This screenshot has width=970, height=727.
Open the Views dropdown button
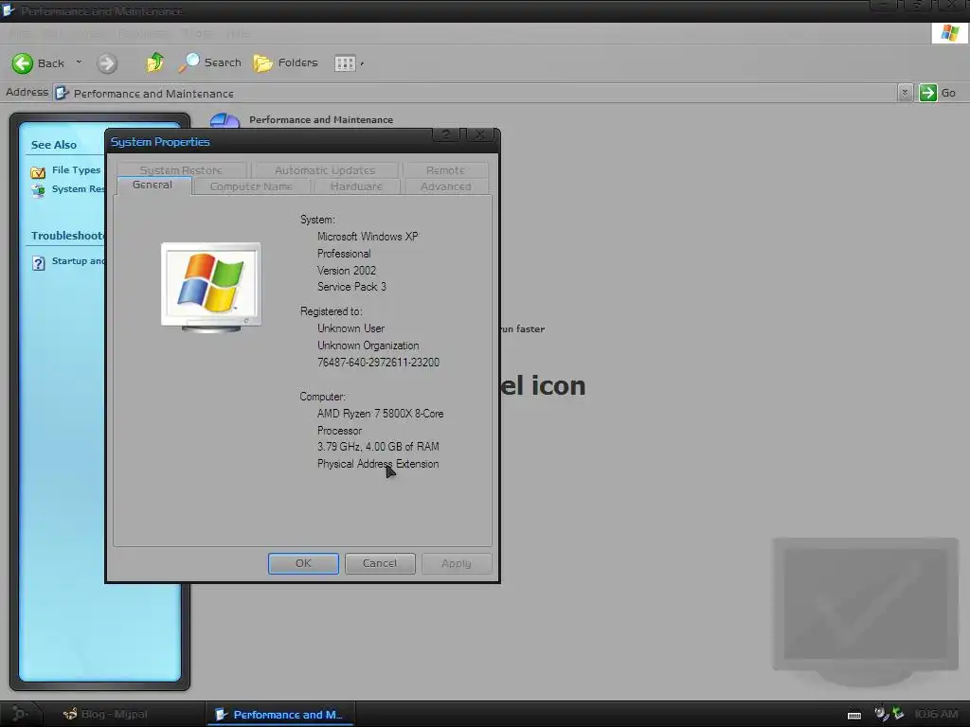tap(349, 63)
